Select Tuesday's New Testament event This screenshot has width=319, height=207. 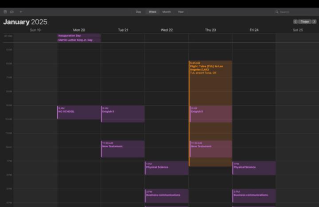[123, 149]
